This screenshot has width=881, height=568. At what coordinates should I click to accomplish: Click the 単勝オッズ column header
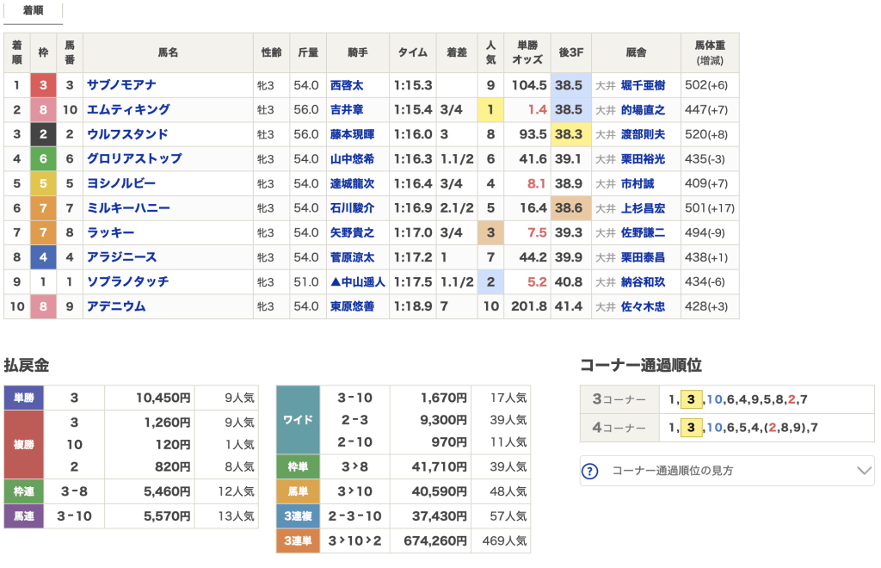point(527,52)
